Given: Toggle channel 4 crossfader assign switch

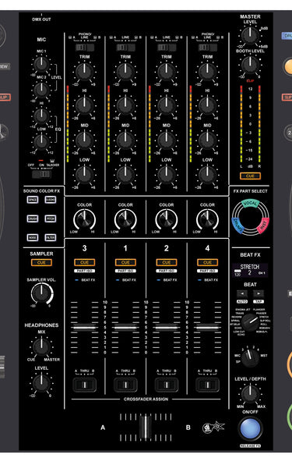Looking at the screenshot, I should click(x=207, y=385).
